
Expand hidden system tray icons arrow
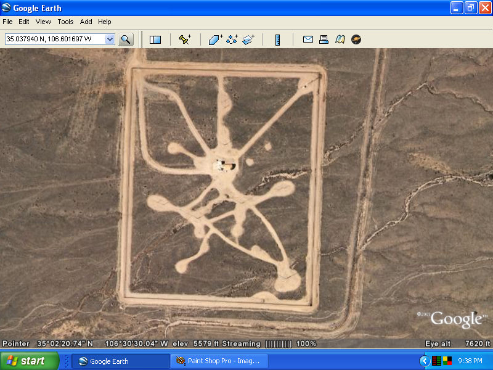point(425,361)
